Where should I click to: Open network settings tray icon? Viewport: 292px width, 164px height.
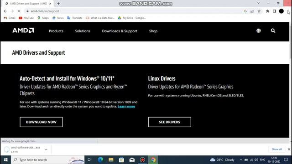[x=251, y=160]
